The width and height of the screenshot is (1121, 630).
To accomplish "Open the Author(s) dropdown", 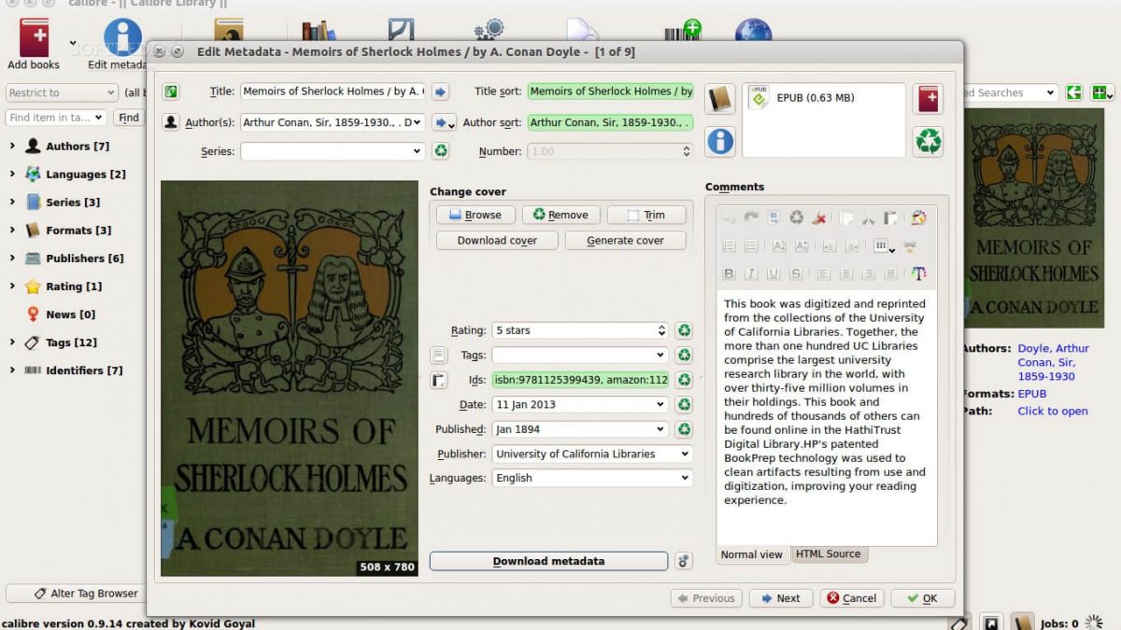I will (416, 122).
